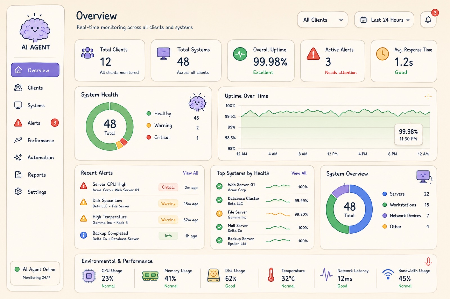Click the brain mascot in System Health
The width and height of the screenshot is (450, 299).
tap(197, 102)
